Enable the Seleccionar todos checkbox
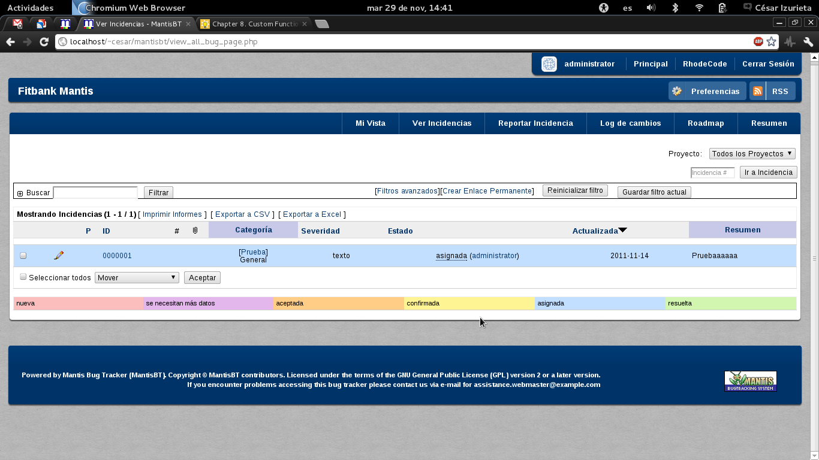This screenshot has width=819, height=460. click(x=23, y=277)
